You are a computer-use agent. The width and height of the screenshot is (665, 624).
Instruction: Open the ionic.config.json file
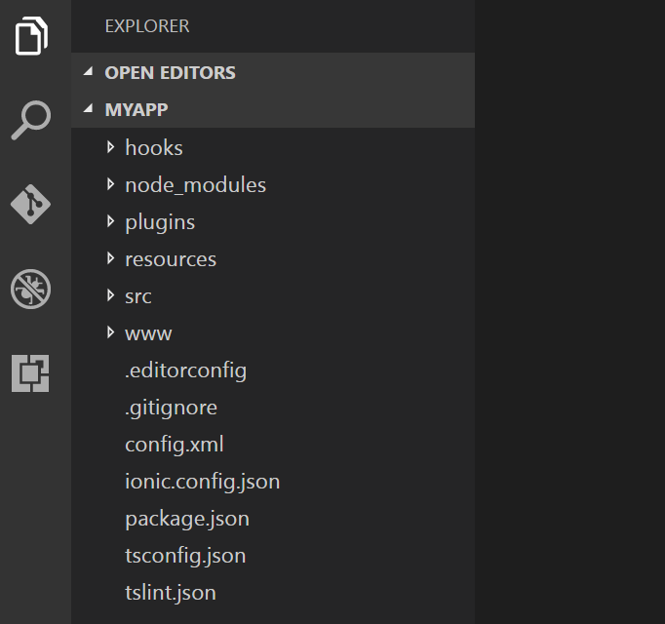[x=202, y=482]
